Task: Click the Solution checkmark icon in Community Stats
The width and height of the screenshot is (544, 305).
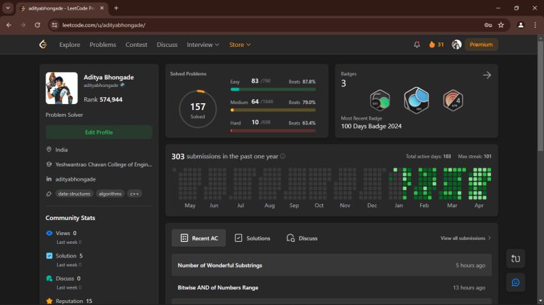Action: [x=49, y=256]
